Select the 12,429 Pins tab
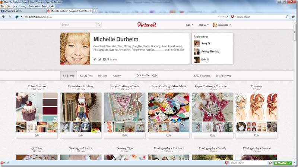This screenshot has height=167, width=298. [86, 76]
